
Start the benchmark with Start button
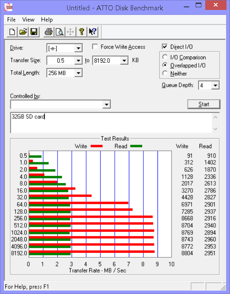point(204,104)
